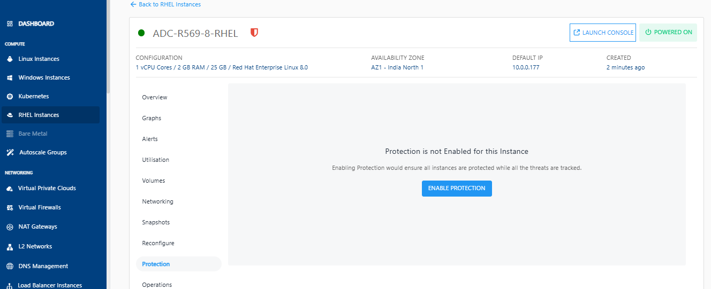Image resolution: width=711 pixels, height=289 pixels.
Task: Switch to the Overview tab
Action: point(155,97)
